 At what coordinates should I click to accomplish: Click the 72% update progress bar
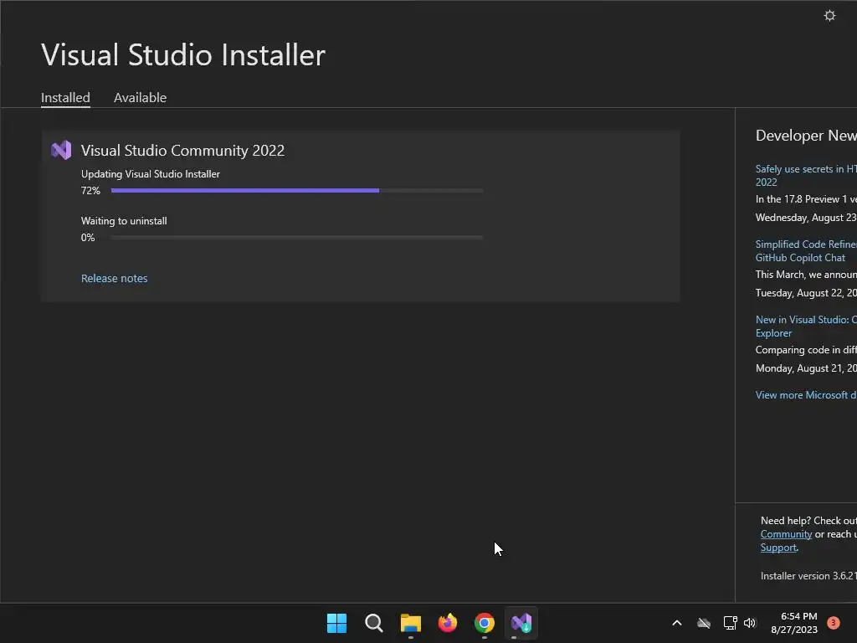coord(297,190)
